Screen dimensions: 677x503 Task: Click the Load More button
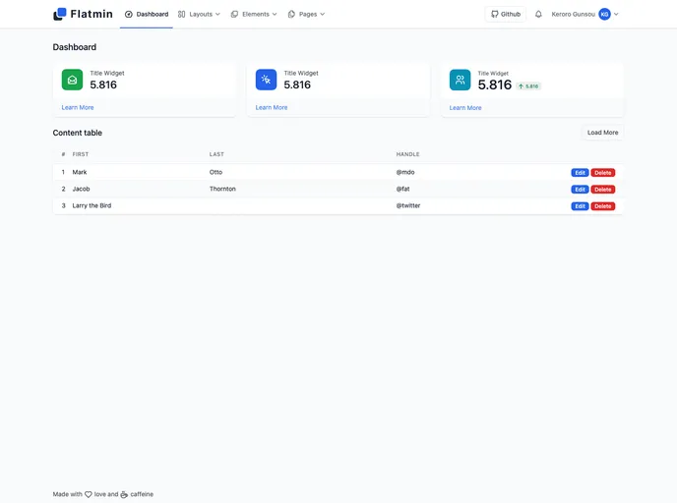pyautogui.click(x=602, y=133)
